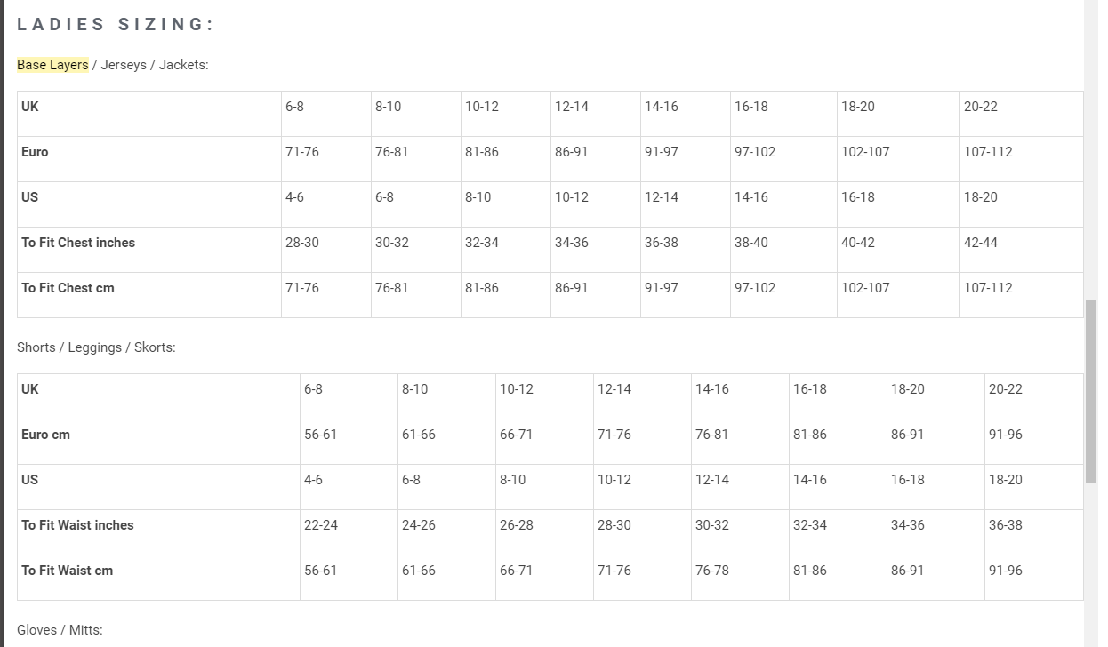Select 97-102 in the To Fit Chest cm row

coord(754,288)
